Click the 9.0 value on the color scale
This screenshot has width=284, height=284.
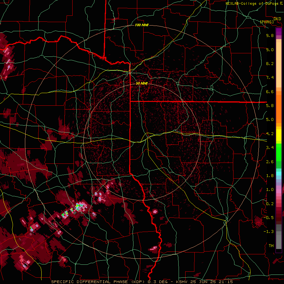click(270, 50)
